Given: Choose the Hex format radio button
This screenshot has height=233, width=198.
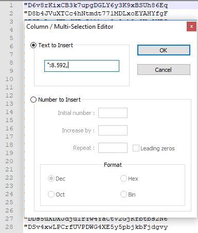Looking at the screenshot, I should click(x=123, y=179).
